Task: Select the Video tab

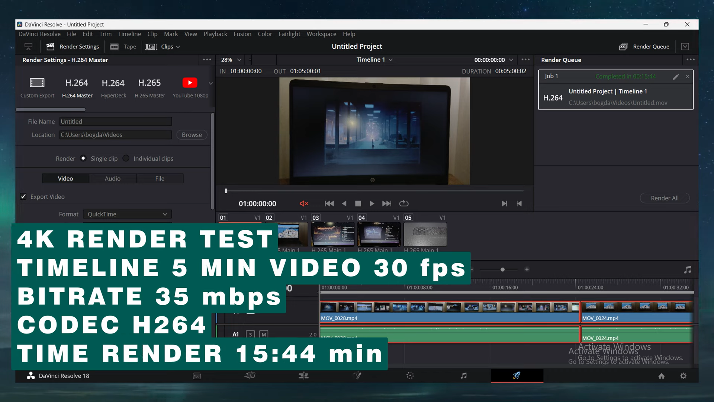Action: [x=65, y=179]
